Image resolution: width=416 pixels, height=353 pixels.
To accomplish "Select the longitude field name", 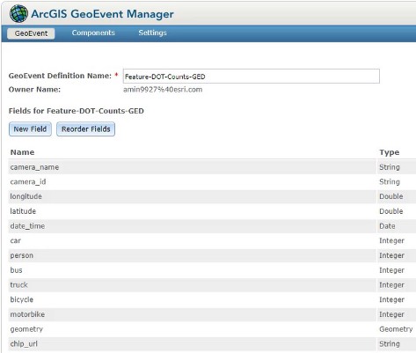I will [26, 196].
